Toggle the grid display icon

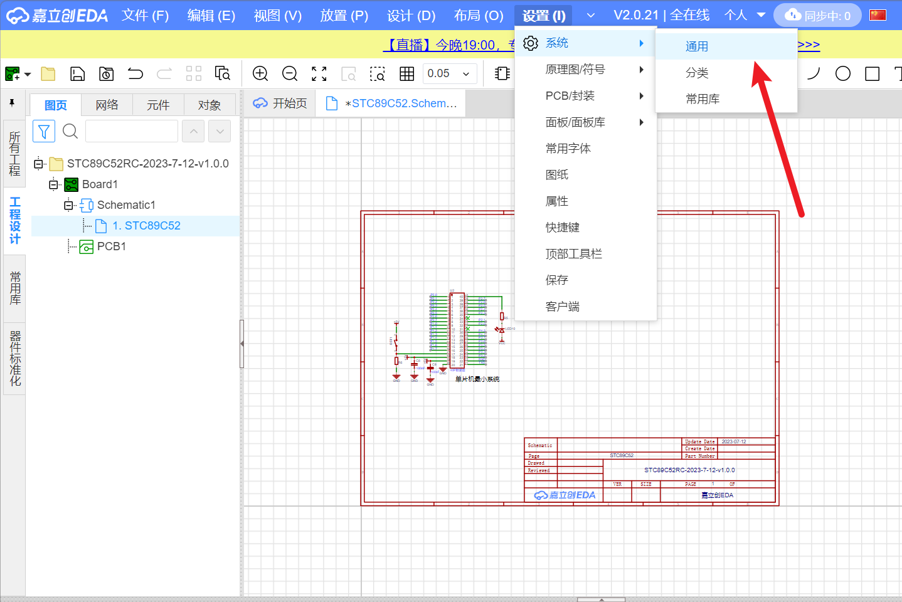pyautogui.click(x=407, y=74)
